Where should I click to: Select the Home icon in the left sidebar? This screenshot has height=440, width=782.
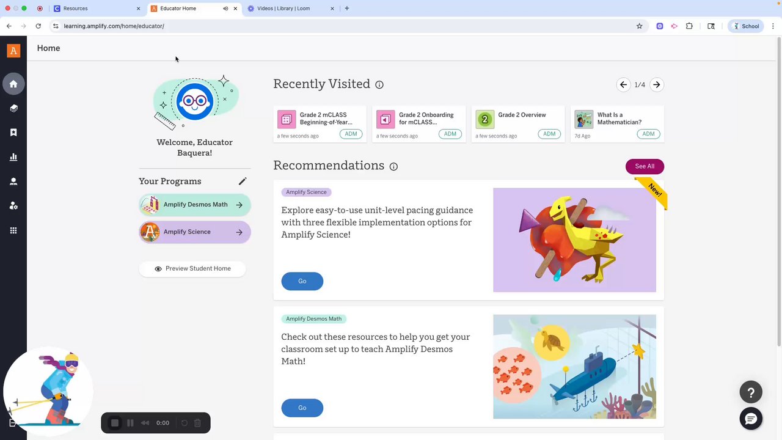(13, 84)
